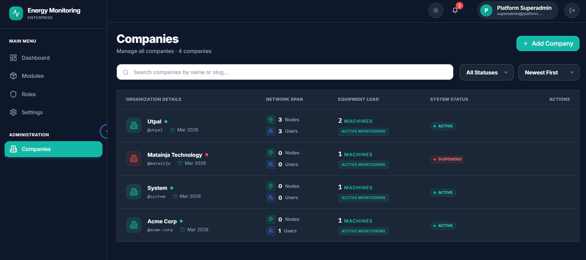Select Companies under Administration

[53, 149]
